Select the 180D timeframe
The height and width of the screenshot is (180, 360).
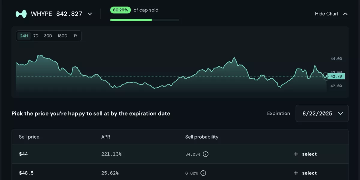pos(62,35)
